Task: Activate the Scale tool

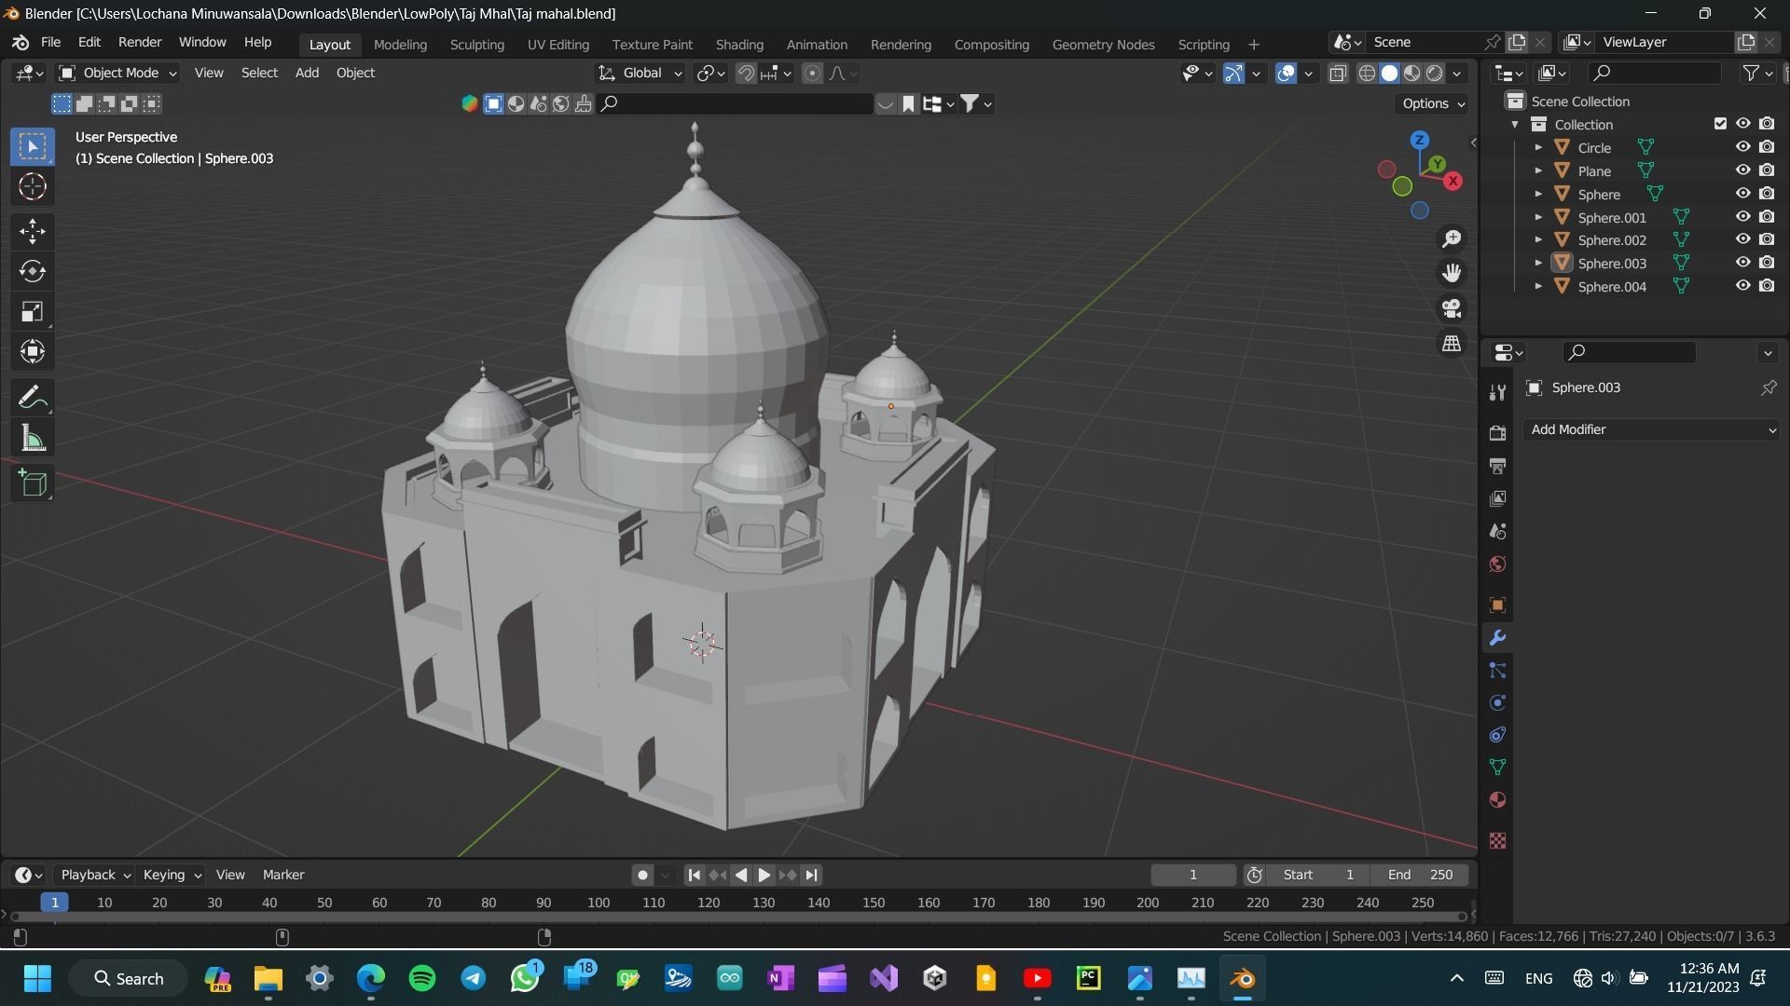Action: [33, 311]
